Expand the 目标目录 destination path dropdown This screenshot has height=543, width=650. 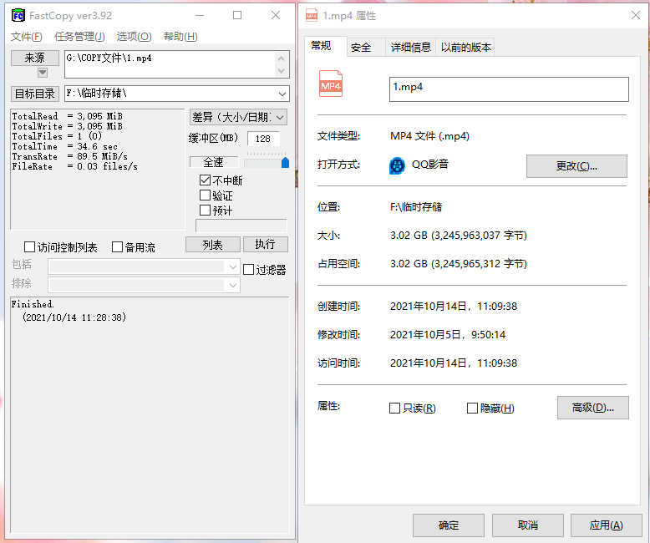[282, 94]
